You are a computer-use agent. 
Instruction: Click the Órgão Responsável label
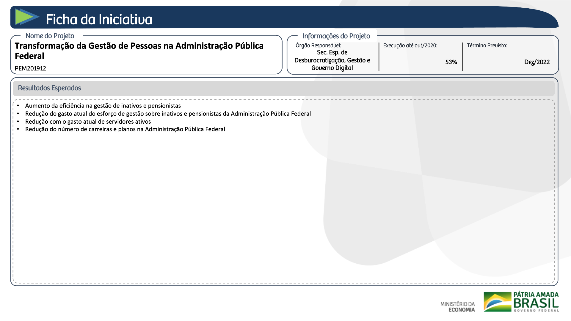(318, 45)
